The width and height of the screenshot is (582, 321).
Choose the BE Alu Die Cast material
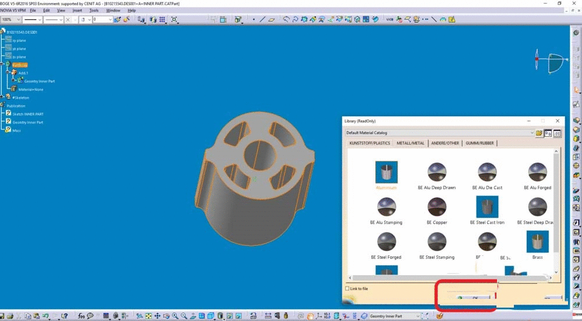pyautogui.click(x=487, y=173)
